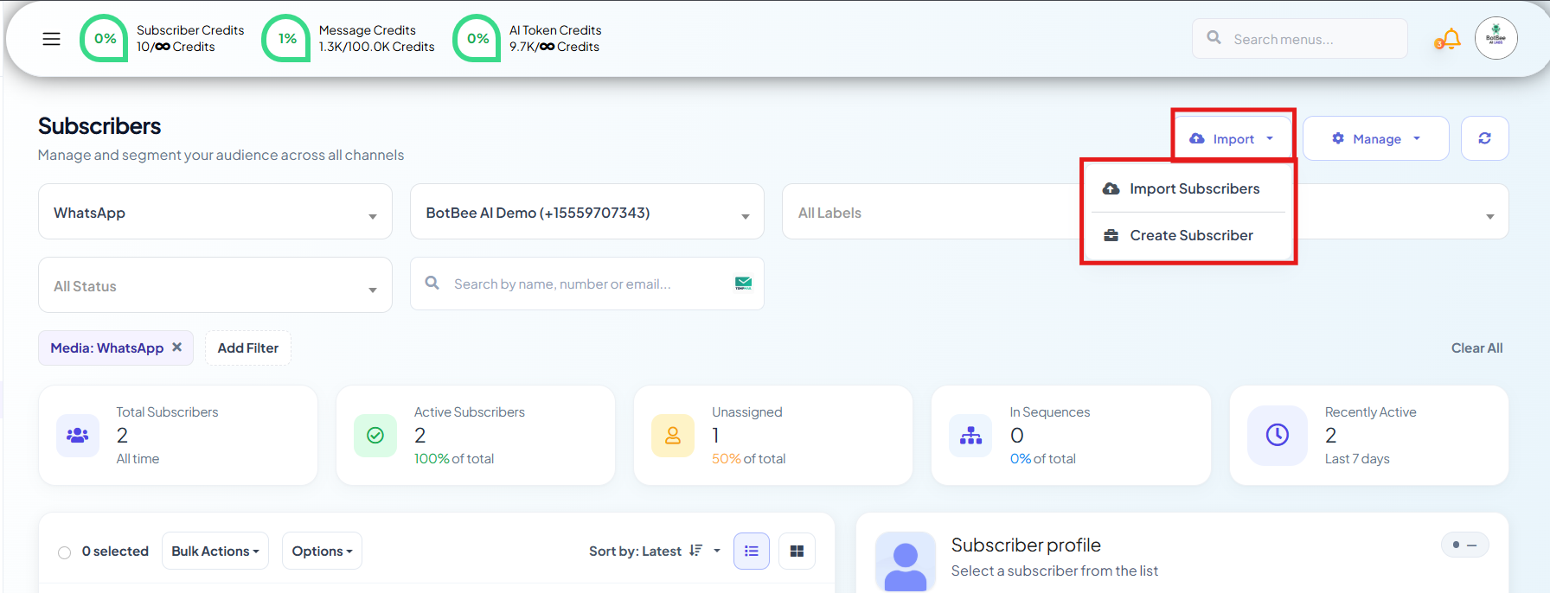Click the 'Select a subscriber from the list' text
Image resolution: width=1550 pixels, height=593 pixels.
point(1054,571)
